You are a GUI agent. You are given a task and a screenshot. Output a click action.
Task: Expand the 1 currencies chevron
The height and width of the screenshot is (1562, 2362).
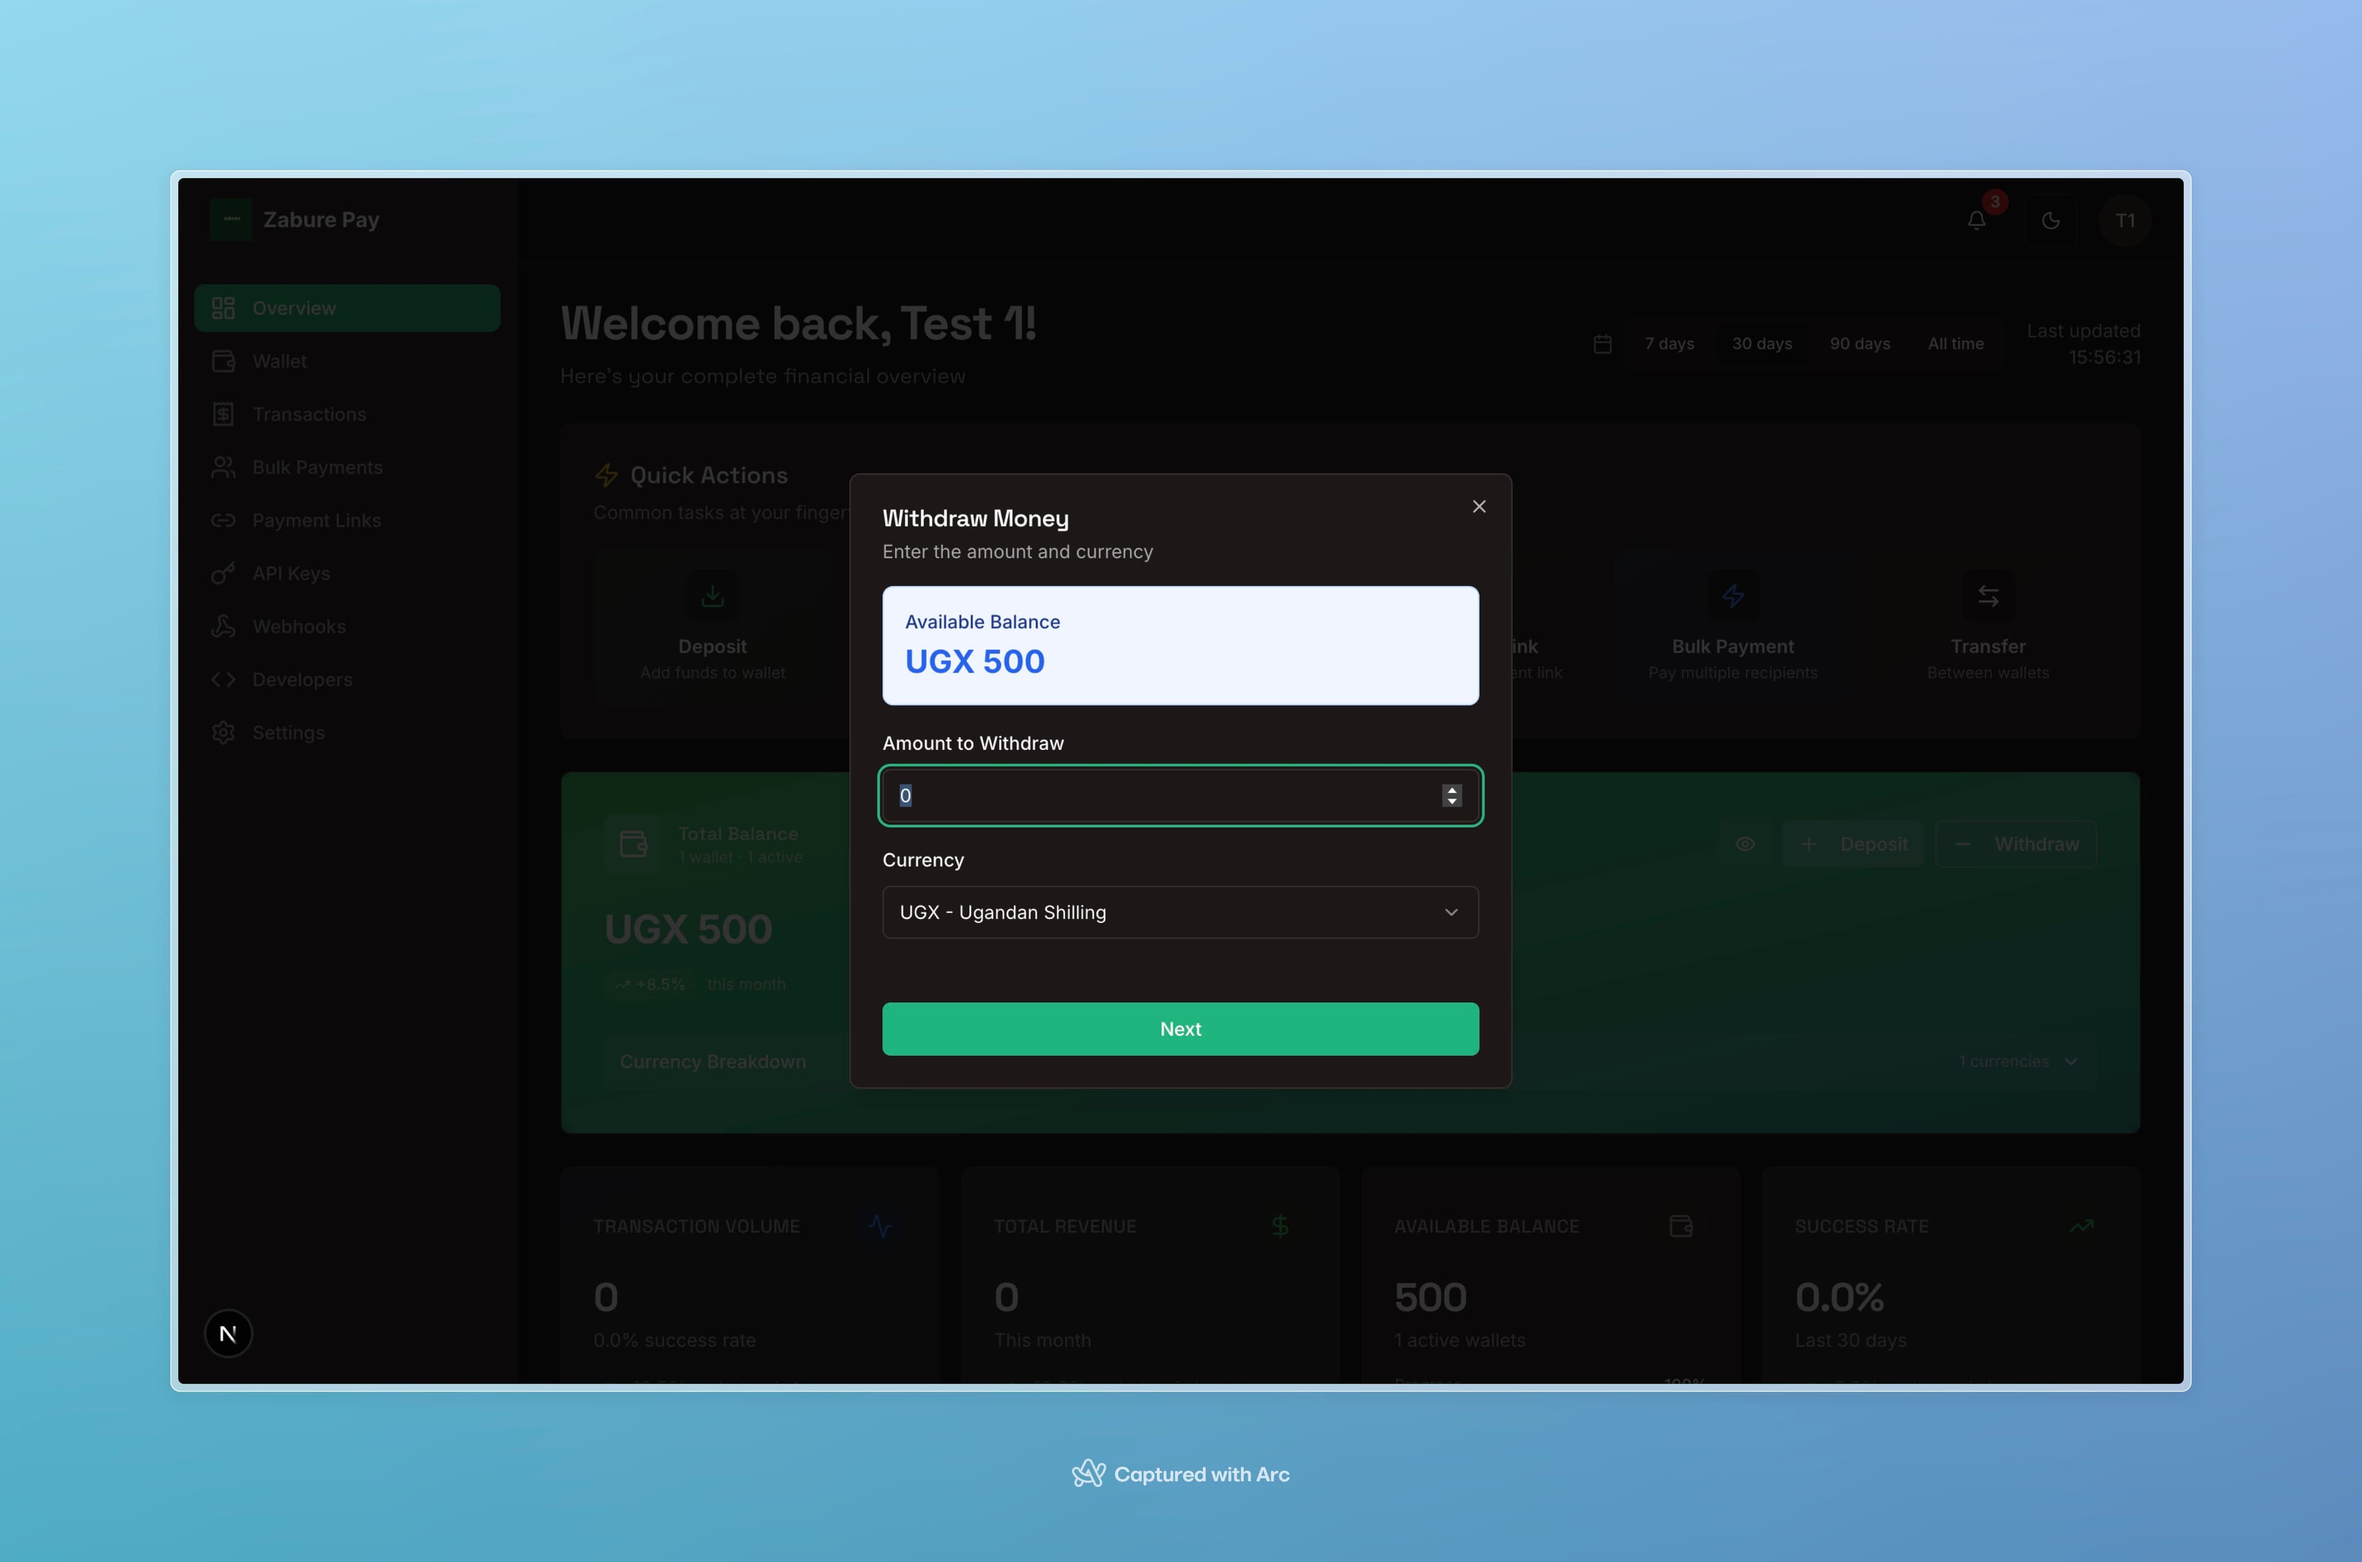pos(2072,1062)
